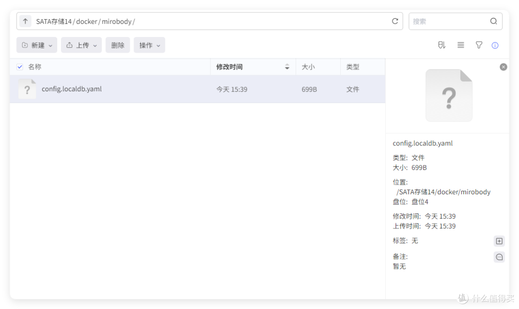This screenshot has width=519, height=309.
Task: Click SATA存储14 in the path bar
Action: point(54,22)
